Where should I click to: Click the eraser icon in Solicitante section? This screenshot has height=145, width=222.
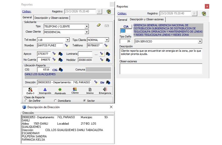click(98, 25)
